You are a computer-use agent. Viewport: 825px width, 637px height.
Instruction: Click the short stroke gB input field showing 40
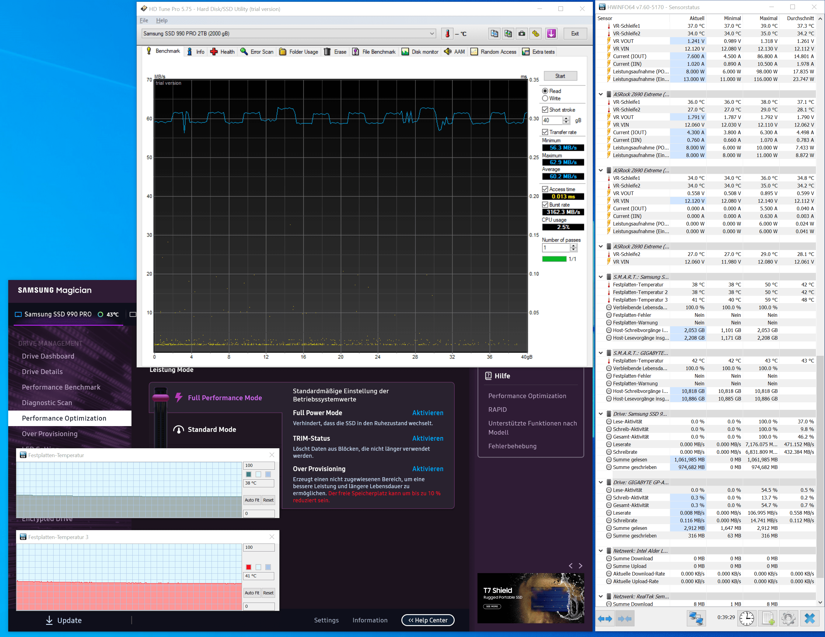pos(553,120)
